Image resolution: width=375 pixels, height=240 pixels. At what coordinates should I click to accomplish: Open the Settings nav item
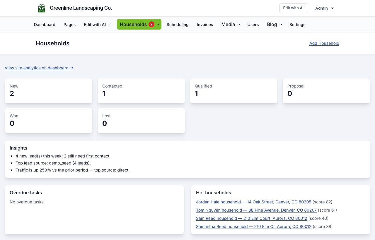click(297, 25)
